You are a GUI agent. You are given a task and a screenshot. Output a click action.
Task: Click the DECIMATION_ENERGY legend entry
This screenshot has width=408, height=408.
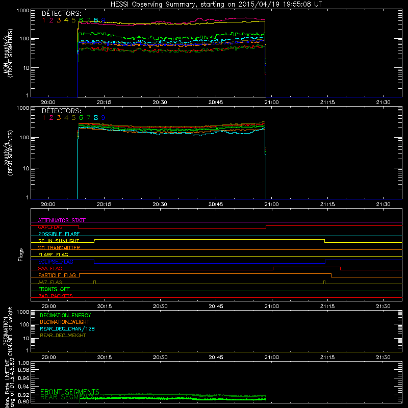(x=65, y=315)
